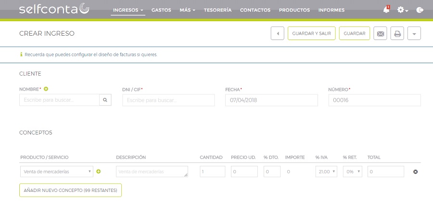Image resolution: width=433 pixels, height=202 pixels.
Task: Open Informes section
Action: 331,10
